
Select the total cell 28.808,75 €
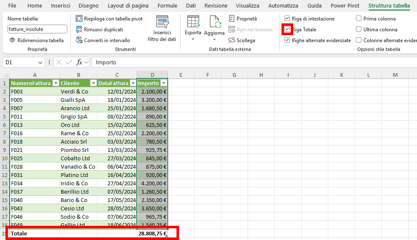pyautogui.click(x=152, y=234)
